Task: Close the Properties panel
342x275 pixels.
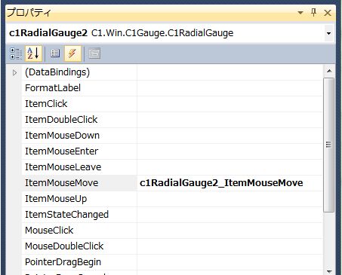Action: click(328, 13)
